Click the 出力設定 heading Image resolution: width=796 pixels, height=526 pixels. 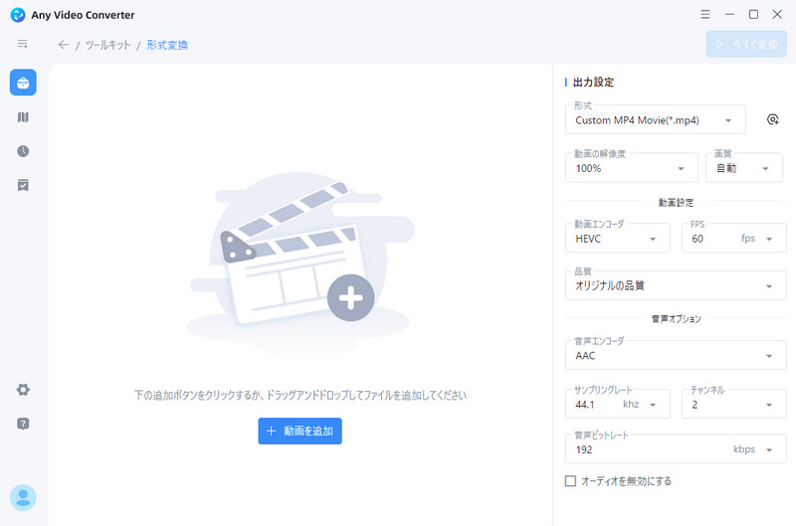593,83
